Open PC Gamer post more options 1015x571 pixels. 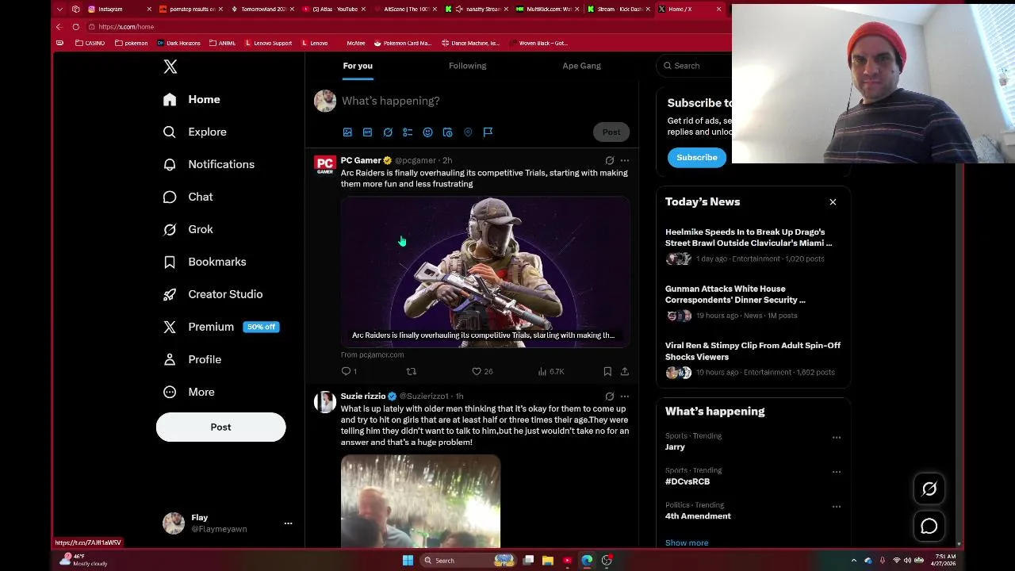click(x=625, y=160)
